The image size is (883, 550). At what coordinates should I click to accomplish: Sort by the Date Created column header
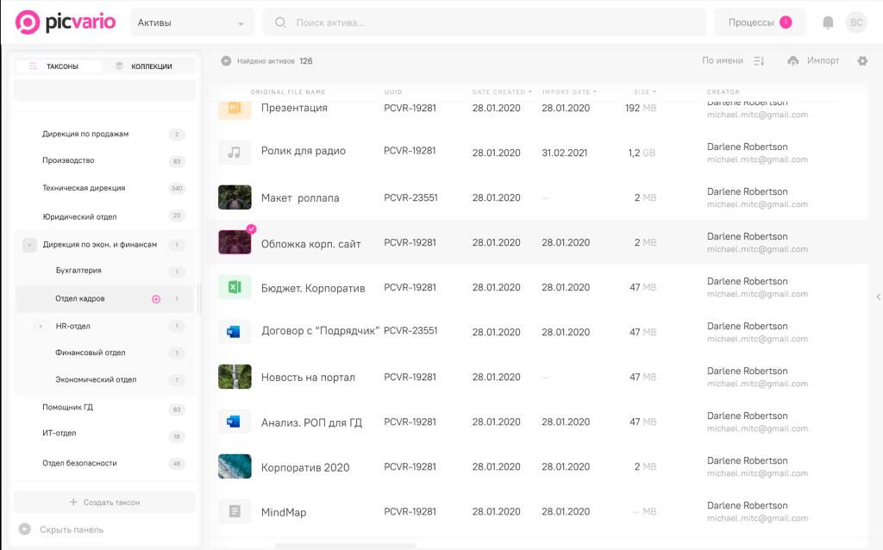point(501,91)
